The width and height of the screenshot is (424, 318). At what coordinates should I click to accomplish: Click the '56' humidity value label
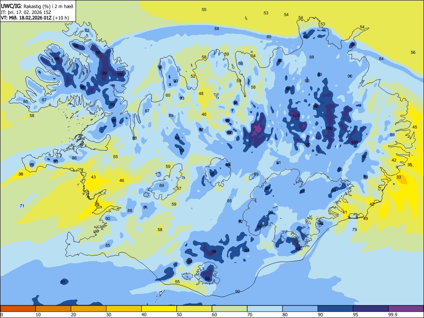tap(413, 53)
